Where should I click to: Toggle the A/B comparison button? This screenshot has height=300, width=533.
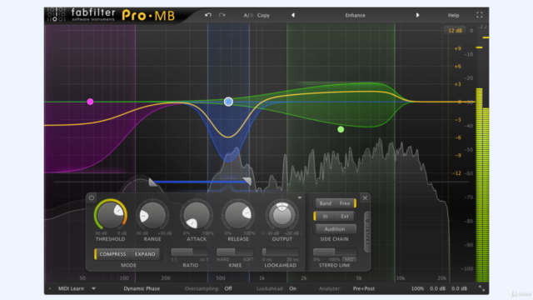coord(248,15)
